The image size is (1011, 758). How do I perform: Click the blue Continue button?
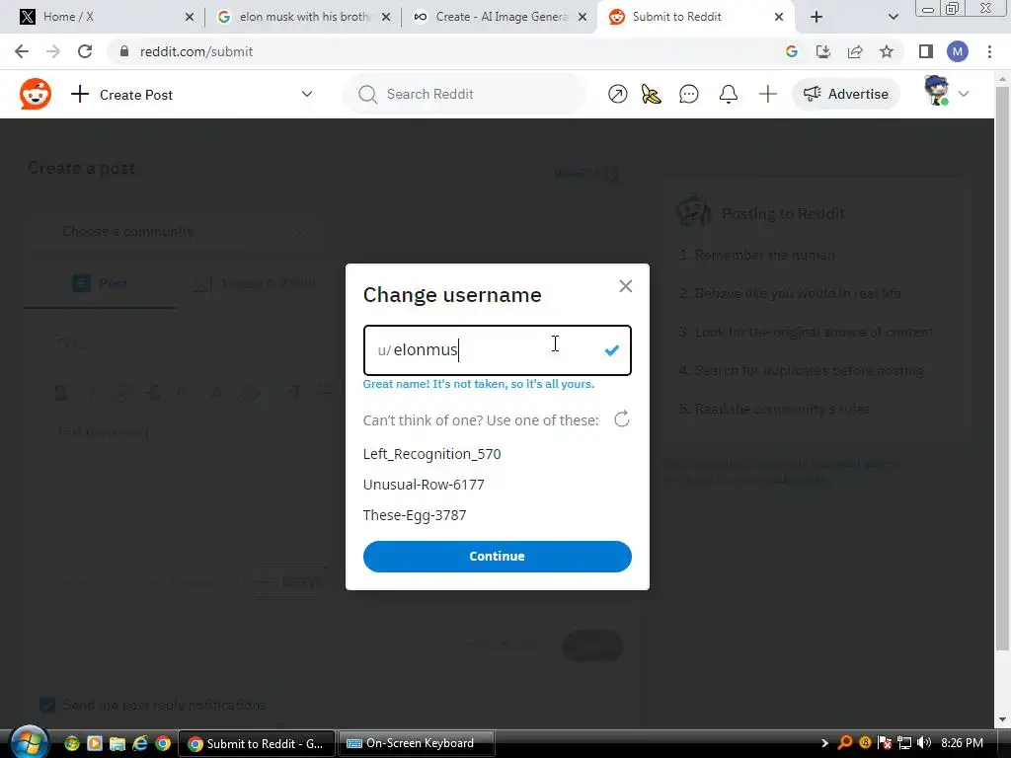[x=498, y=557]
